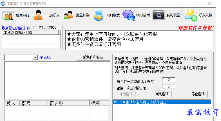Select the 加好友 toolbar label
The image size is (221, 121).
pos(54,15)
